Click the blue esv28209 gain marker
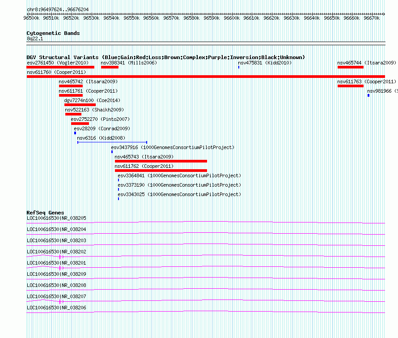This screenshot has height=338, width=398. [75, 133]
